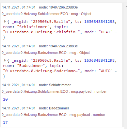This screenshot has height=129, width=127.
Task: Click node 1940726b.23d83e link in Schlafzimmer.ECO msg Object message
Action: [x=58, y=7]
